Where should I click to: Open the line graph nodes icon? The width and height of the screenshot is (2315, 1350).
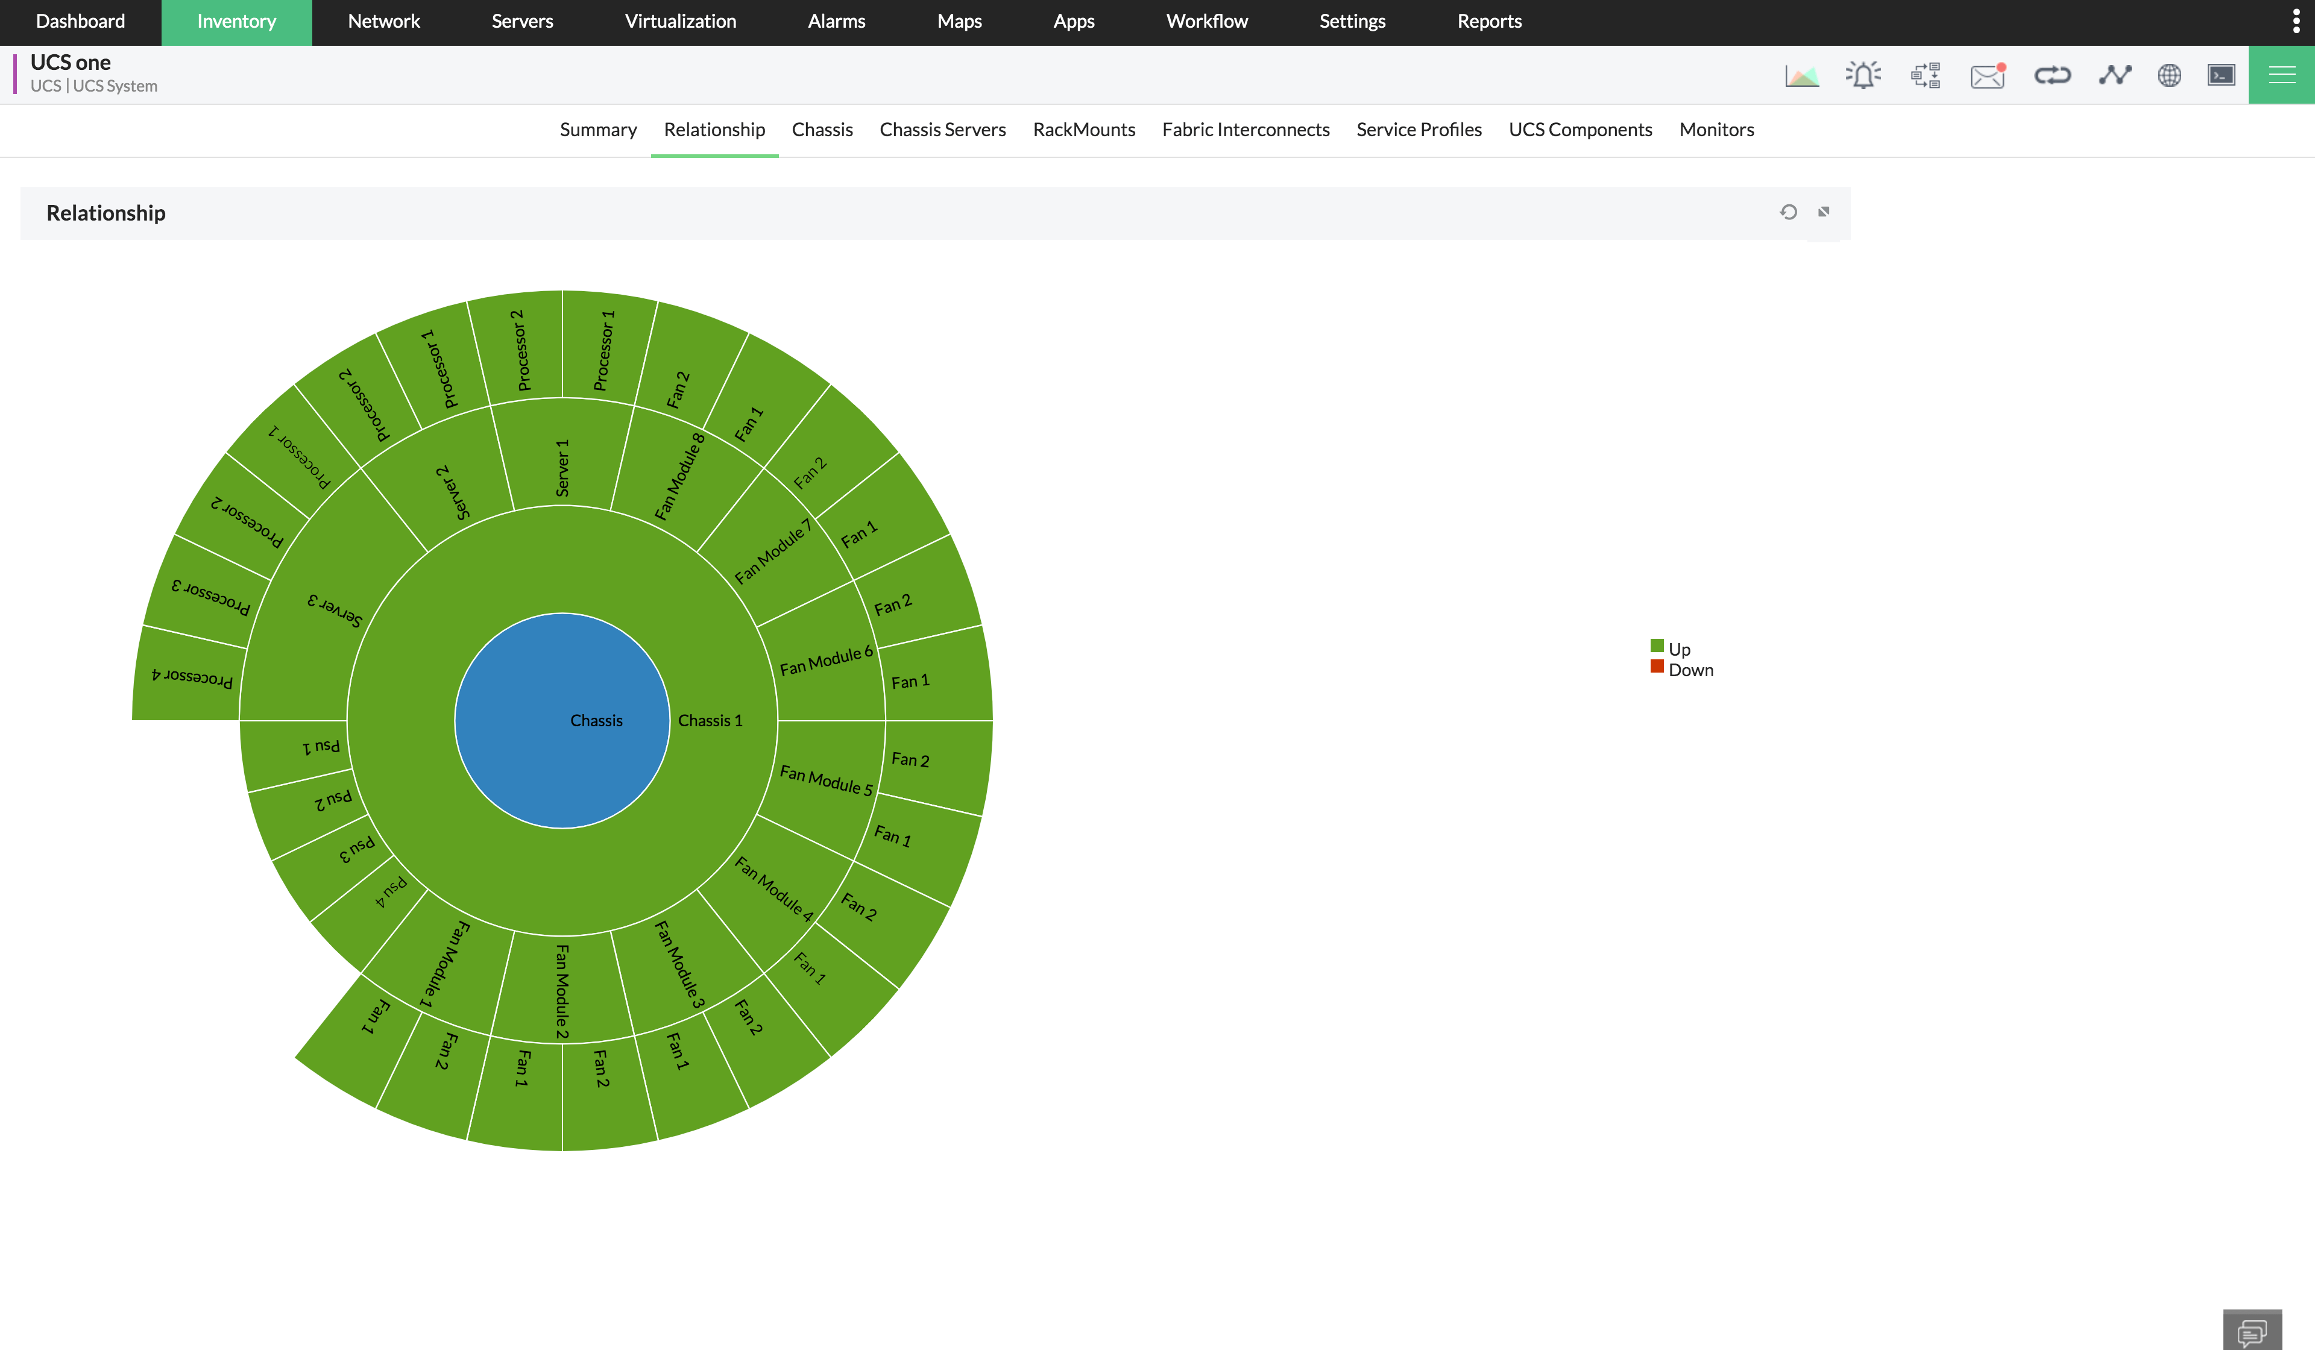(2114, 75)
